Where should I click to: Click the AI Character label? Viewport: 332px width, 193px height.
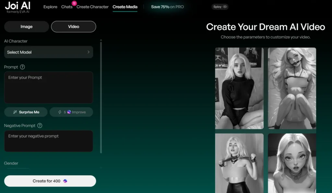16,41
